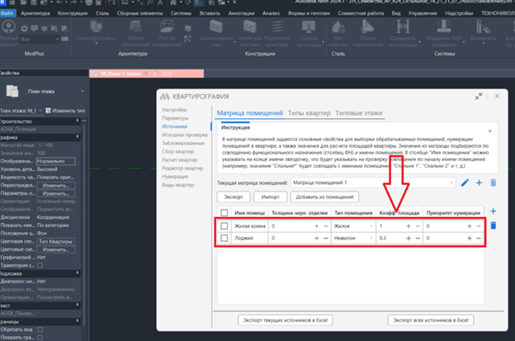Decrease Коэфф. площади in Жилая комна row
The image size is (515, 341).
pos(418,226)
